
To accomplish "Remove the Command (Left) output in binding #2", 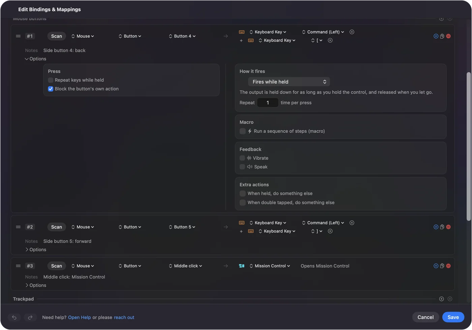I will pyautogui.click(x=352, y=223).
